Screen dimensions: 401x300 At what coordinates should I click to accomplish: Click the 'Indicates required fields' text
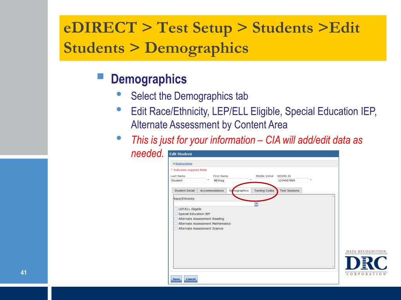coord(190,170)
